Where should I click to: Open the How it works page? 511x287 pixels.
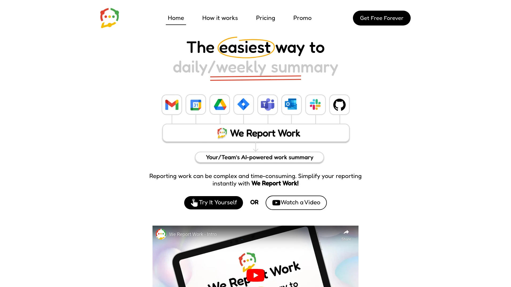[220, 18]
